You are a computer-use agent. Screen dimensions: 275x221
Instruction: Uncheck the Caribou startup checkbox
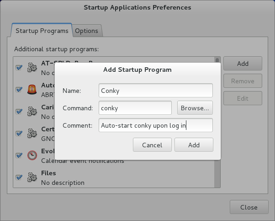19,111
